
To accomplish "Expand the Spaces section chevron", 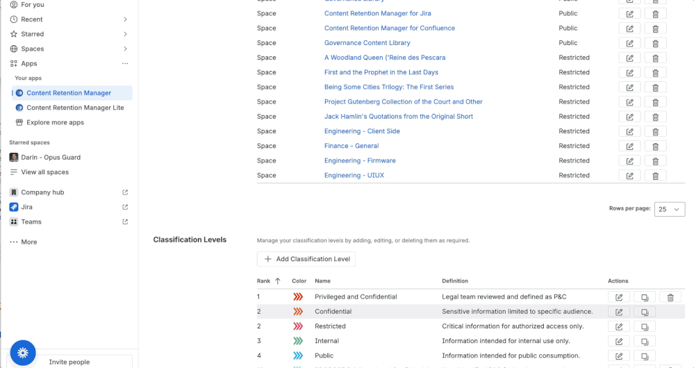I will (125, 49).
